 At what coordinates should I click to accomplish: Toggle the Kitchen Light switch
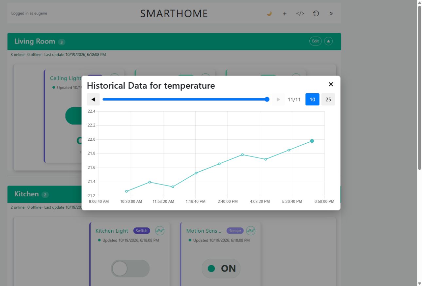[130, 269]
